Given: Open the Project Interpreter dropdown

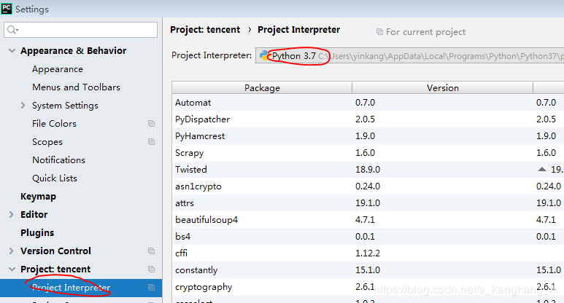Looking at the screenshot, I should pos(409,56).
